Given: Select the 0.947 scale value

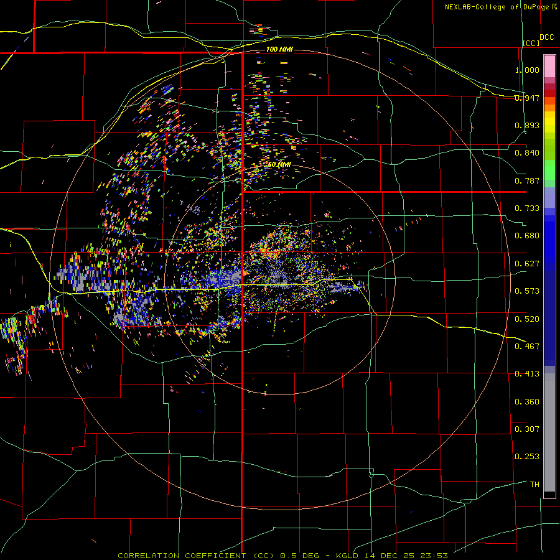Looking at the screenshot, I should pyautogui.click(x=527, y=98).
